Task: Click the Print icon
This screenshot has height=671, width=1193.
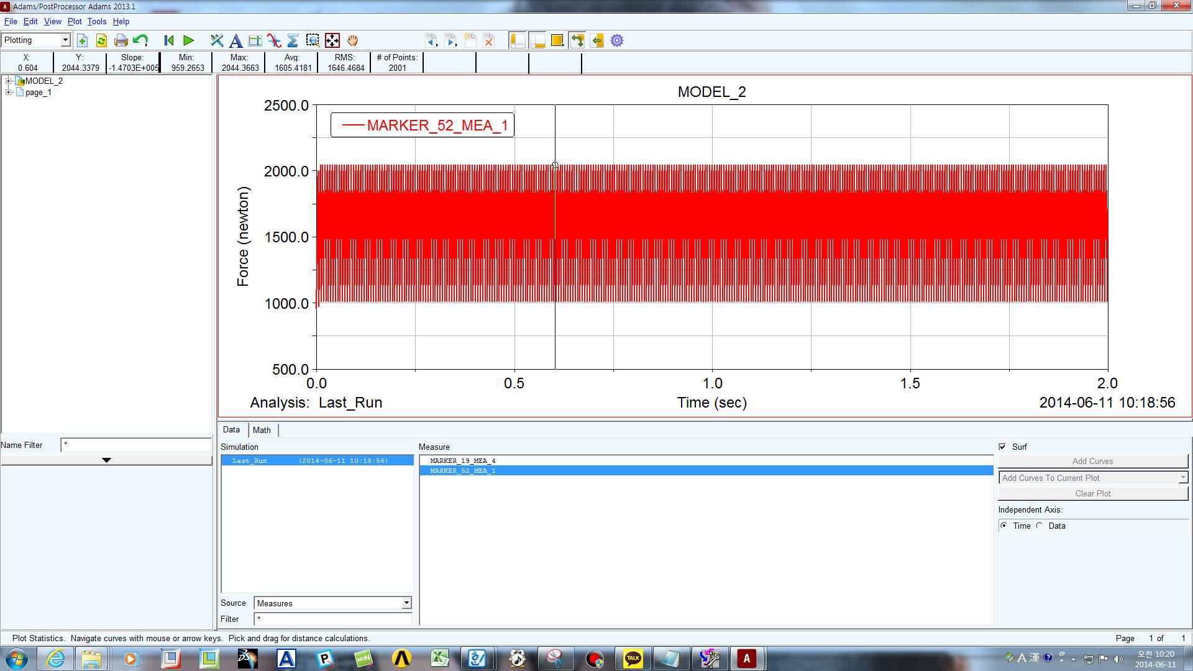Action: (121, 41)
